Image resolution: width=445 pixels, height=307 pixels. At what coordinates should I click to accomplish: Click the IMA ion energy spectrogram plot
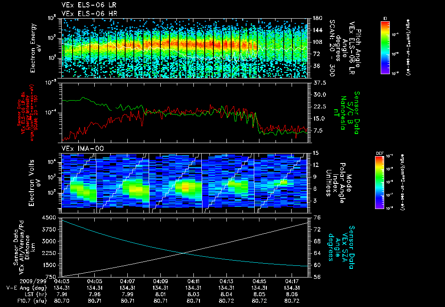(x=184, y=183)
